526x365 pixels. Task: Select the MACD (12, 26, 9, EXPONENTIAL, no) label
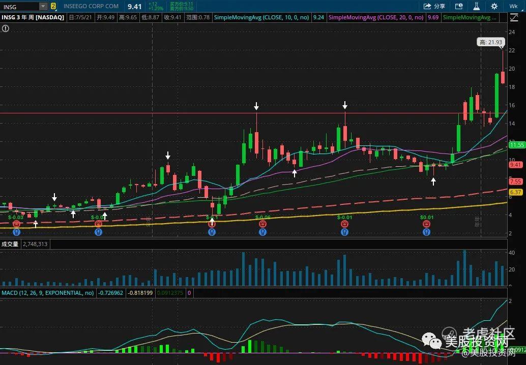(x=48, y=293)
